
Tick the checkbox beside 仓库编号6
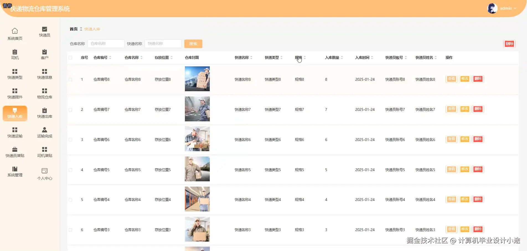click(70, 140)
